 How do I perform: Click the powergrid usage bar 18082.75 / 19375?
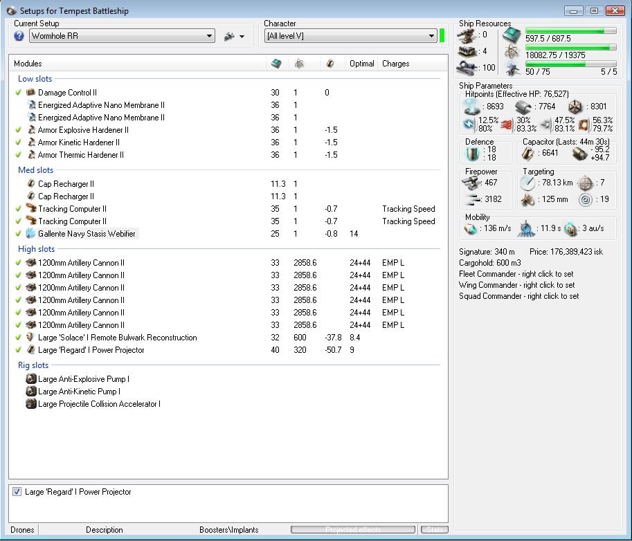pyautogui.click(x=570, y=48)
